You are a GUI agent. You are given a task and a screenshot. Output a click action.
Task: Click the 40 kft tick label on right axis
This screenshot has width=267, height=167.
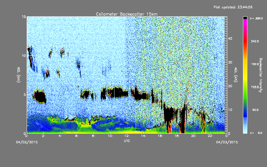coord(230,38)
